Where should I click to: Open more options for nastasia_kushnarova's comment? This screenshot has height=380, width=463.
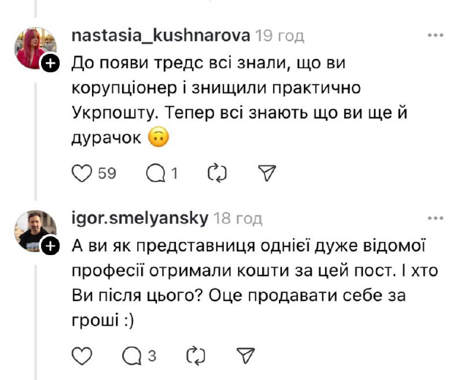tap(435, 36)
